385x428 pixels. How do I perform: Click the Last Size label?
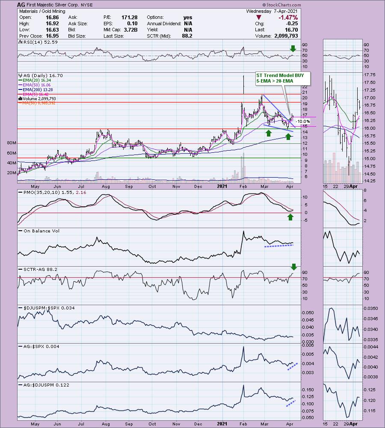pos(114,36)
